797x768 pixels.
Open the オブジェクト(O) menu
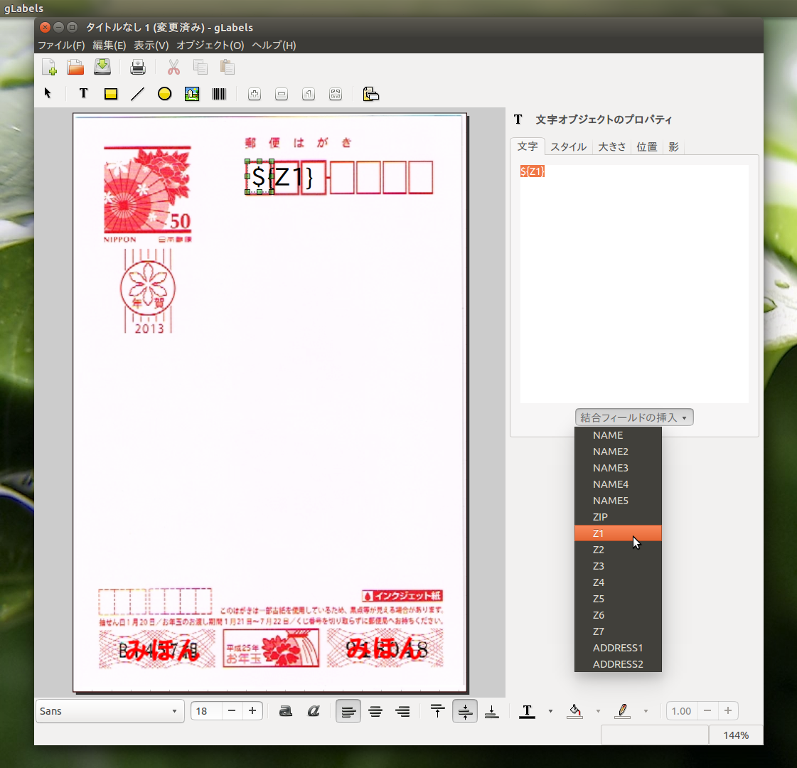(x=210, y=46)
